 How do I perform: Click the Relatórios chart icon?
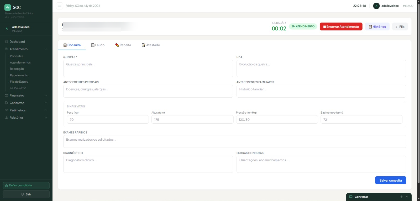coord(6,118)
